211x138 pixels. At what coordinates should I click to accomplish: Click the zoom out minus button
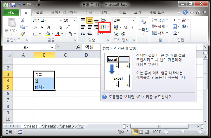[166, 132]
